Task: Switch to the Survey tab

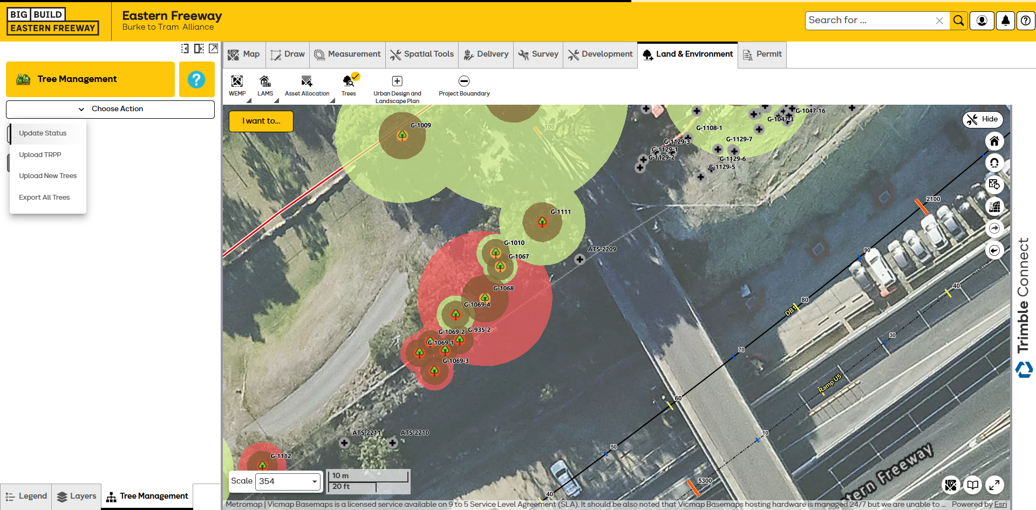Action: point(538,55)
